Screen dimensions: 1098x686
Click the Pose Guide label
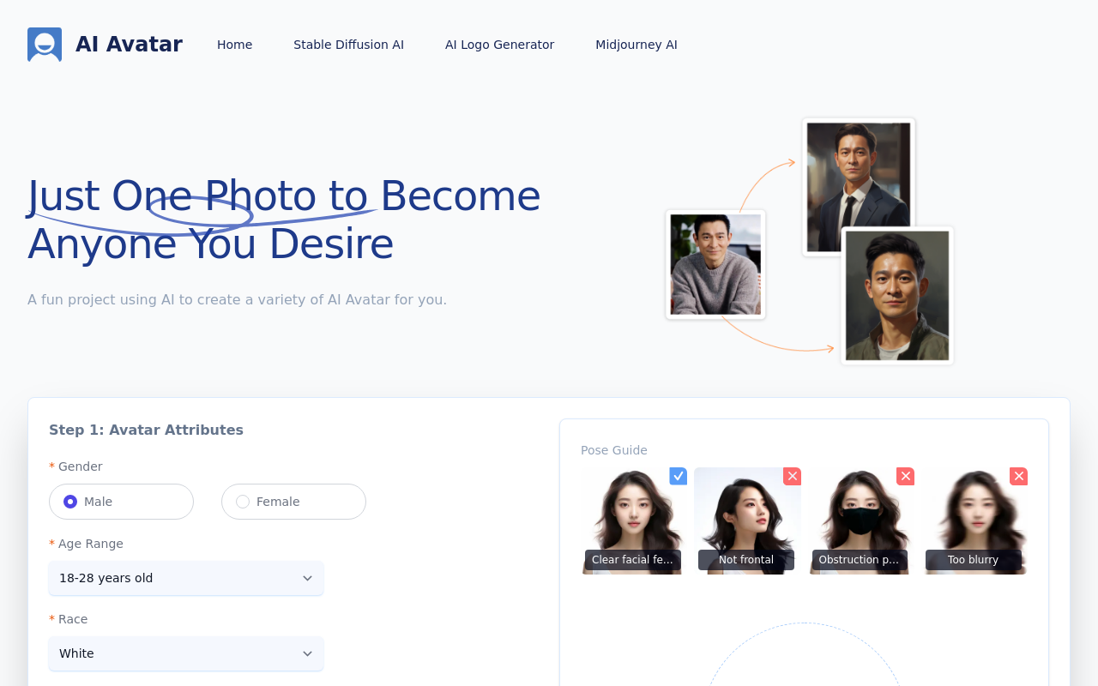[614, 450]
